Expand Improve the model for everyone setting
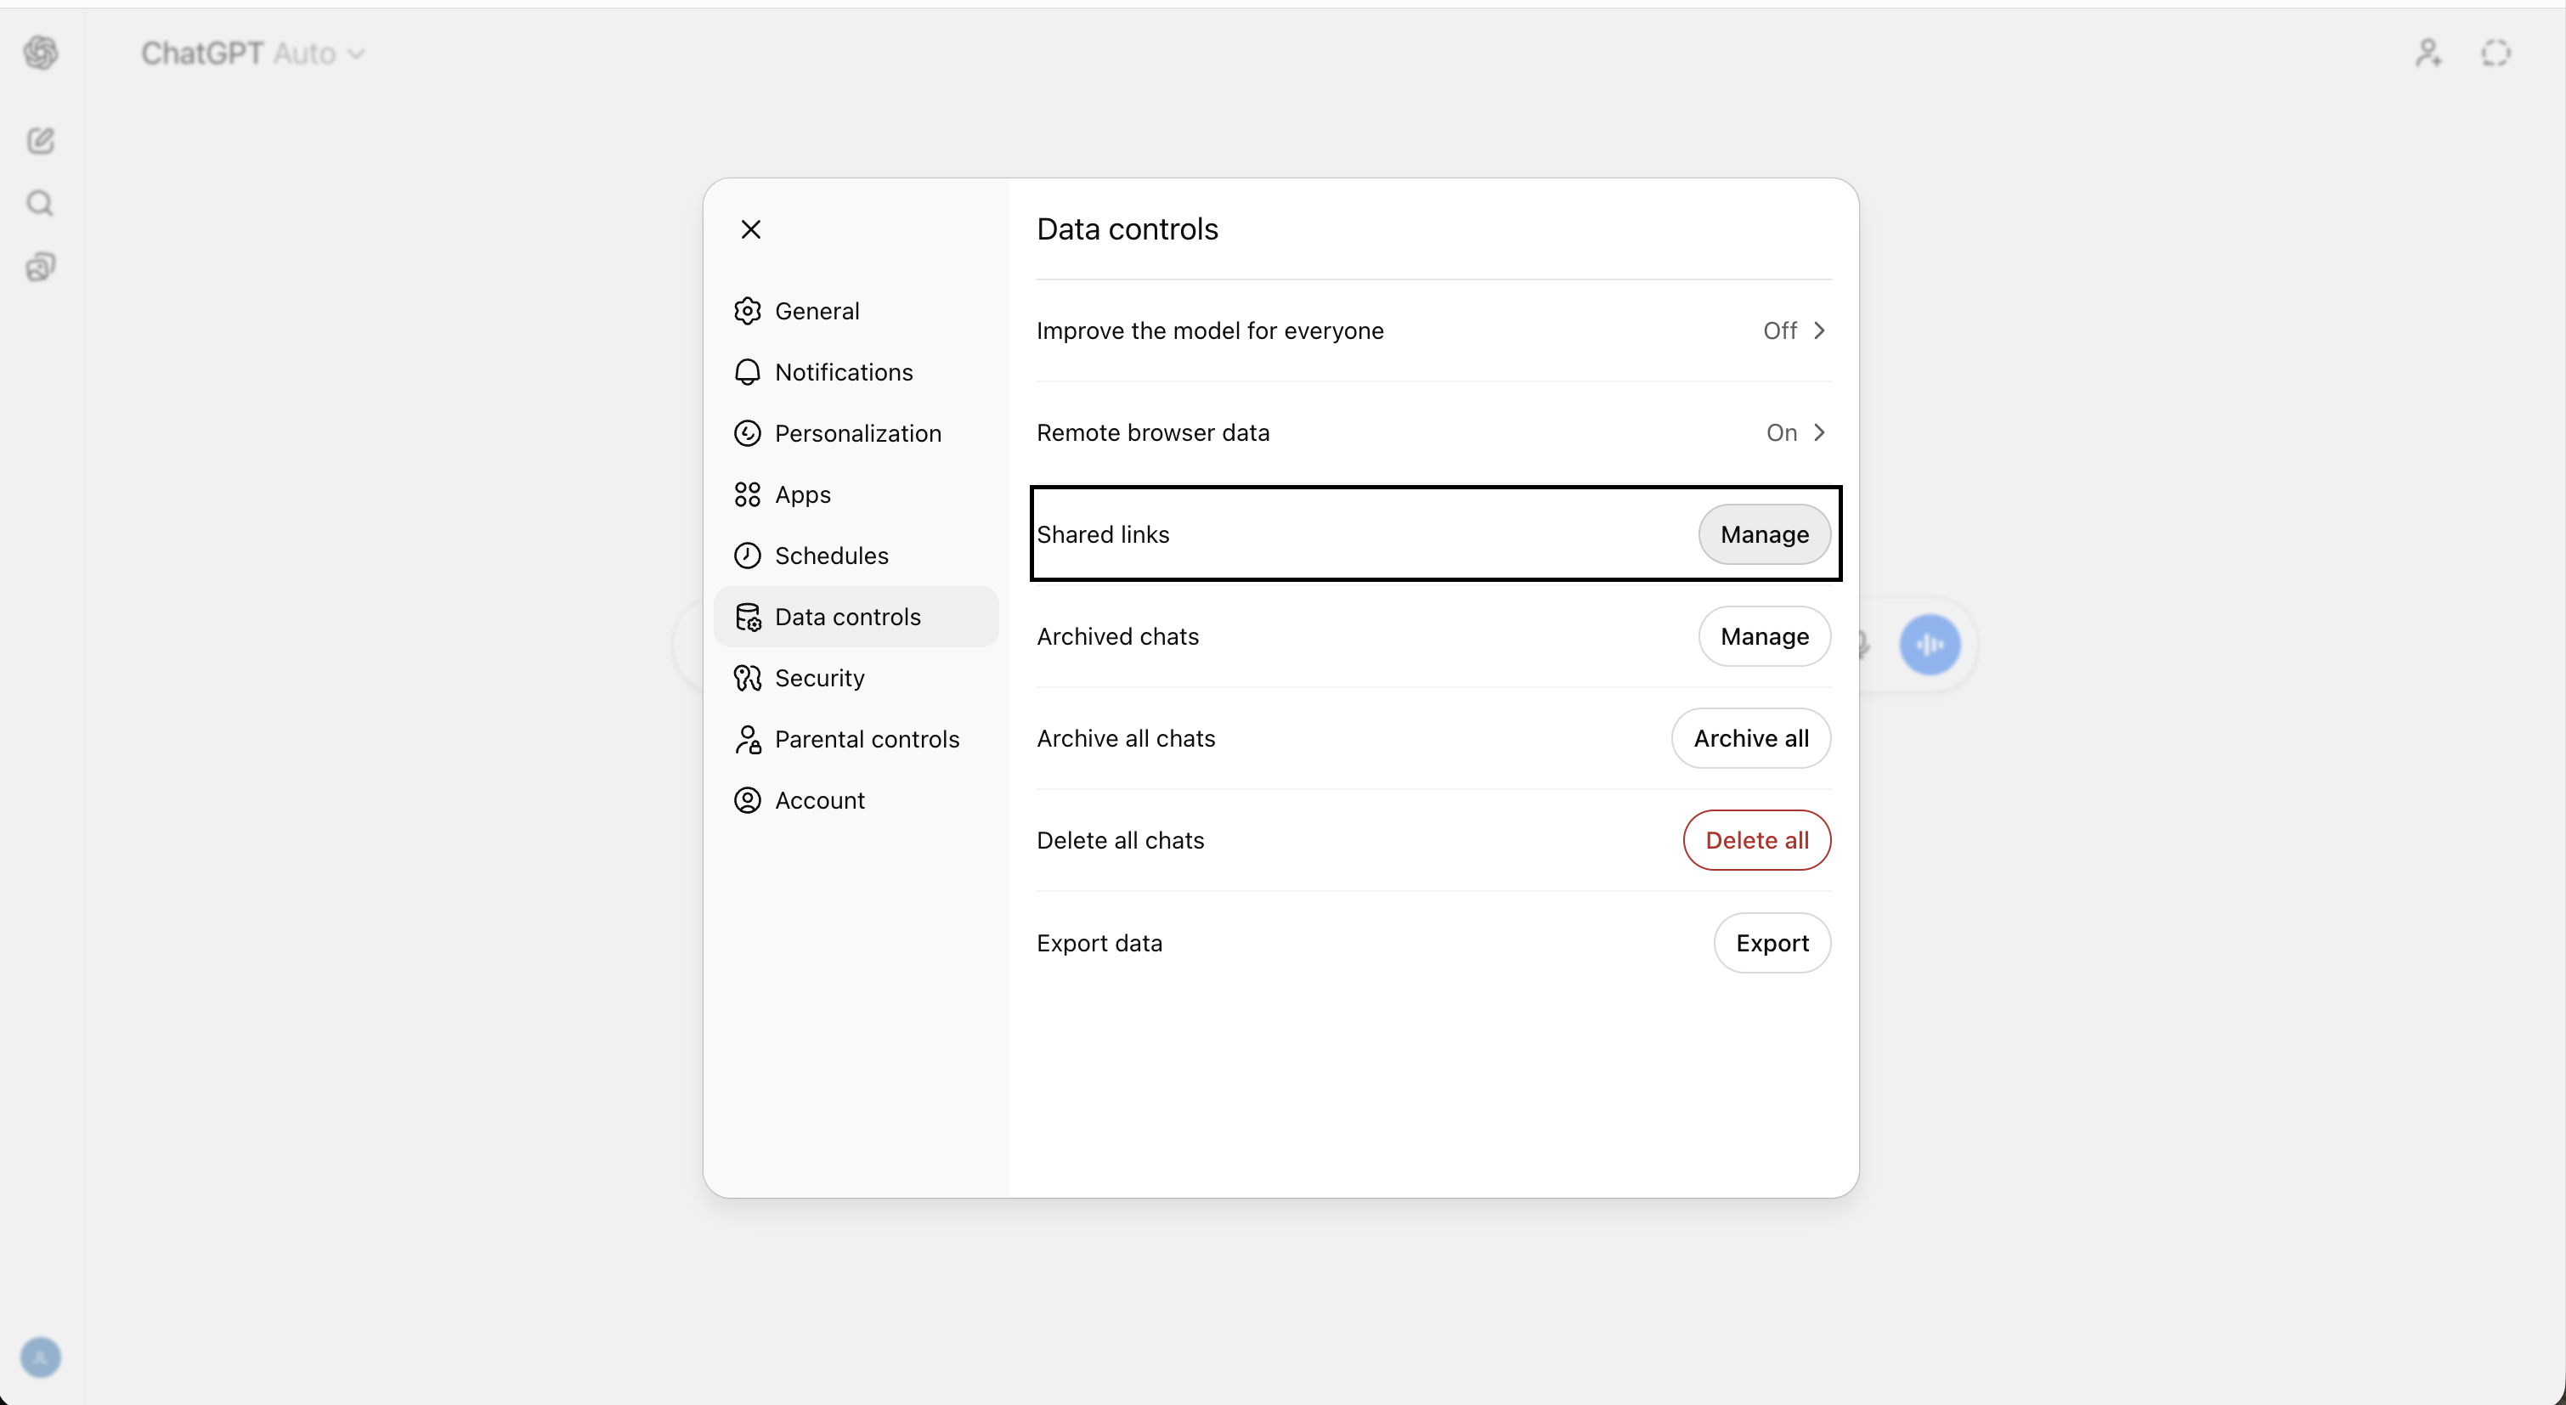2566x1405 pixels. click(1433, 330)
